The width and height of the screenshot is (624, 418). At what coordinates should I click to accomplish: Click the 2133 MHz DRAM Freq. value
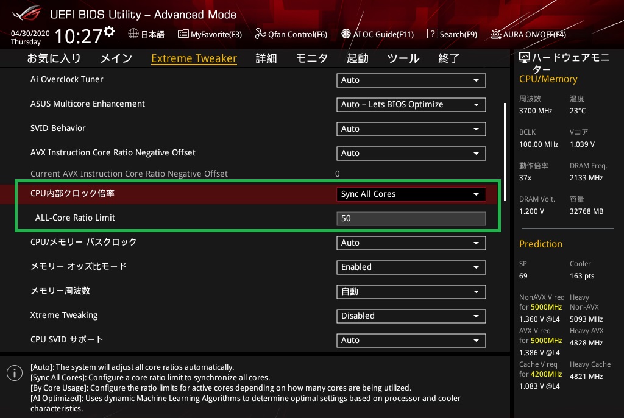(586, 177)
